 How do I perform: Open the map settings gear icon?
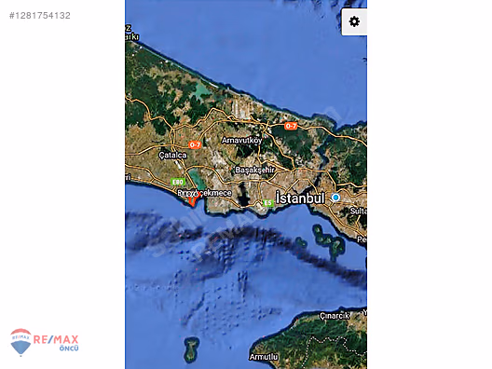click(x=354, y=21)
